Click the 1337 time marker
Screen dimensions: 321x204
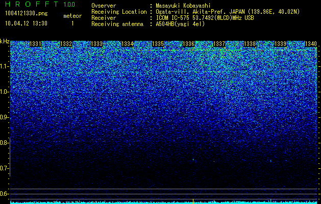click(x=219, y=44)
